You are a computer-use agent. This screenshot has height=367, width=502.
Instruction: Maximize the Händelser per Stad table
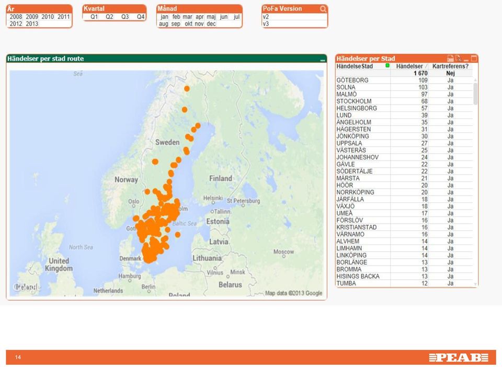(x=474, y=58)
